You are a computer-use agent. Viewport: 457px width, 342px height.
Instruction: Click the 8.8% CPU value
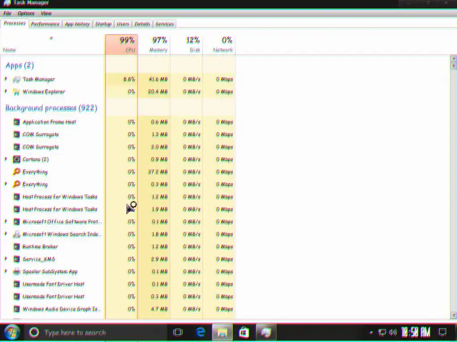129,79
